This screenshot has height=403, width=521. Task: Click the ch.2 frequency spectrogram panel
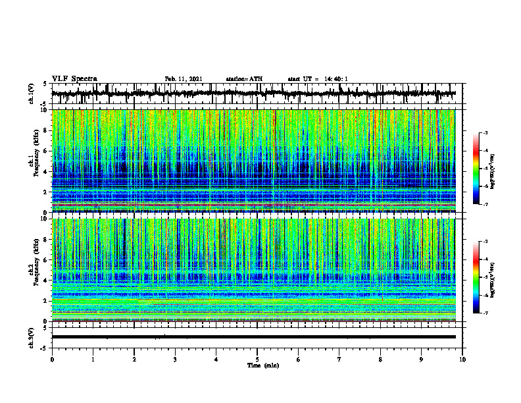[x=254, y=270]
